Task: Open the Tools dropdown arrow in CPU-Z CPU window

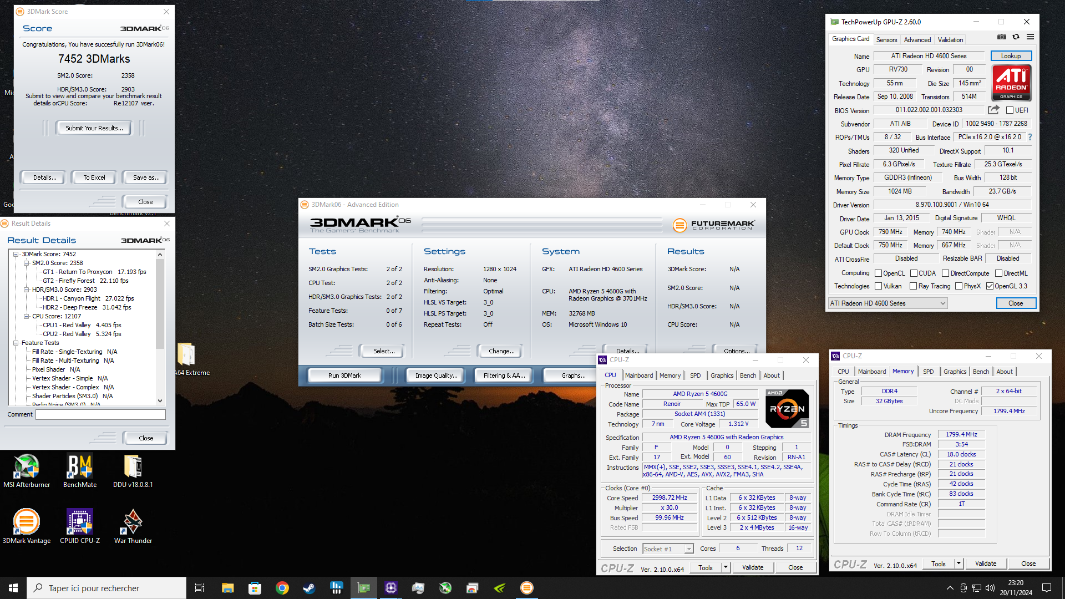Action: coord(726,567)
